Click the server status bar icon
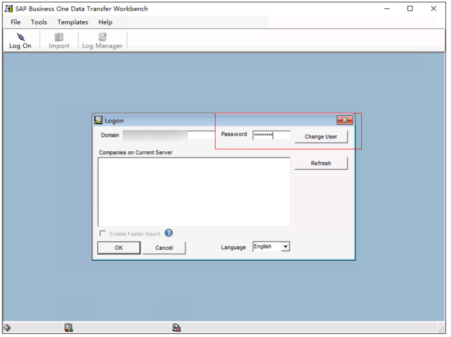Screen dimensions: 451x337 pyautogui.click(x=69, y=327)
